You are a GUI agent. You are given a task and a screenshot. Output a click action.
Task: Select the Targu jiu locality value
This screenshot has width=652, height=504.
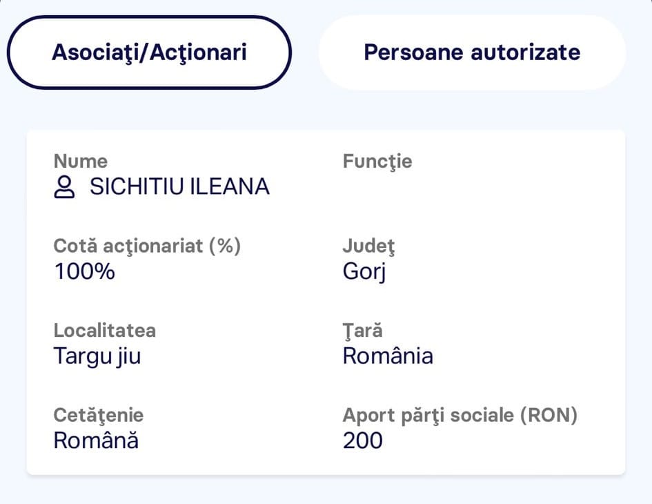pos(97,357)
